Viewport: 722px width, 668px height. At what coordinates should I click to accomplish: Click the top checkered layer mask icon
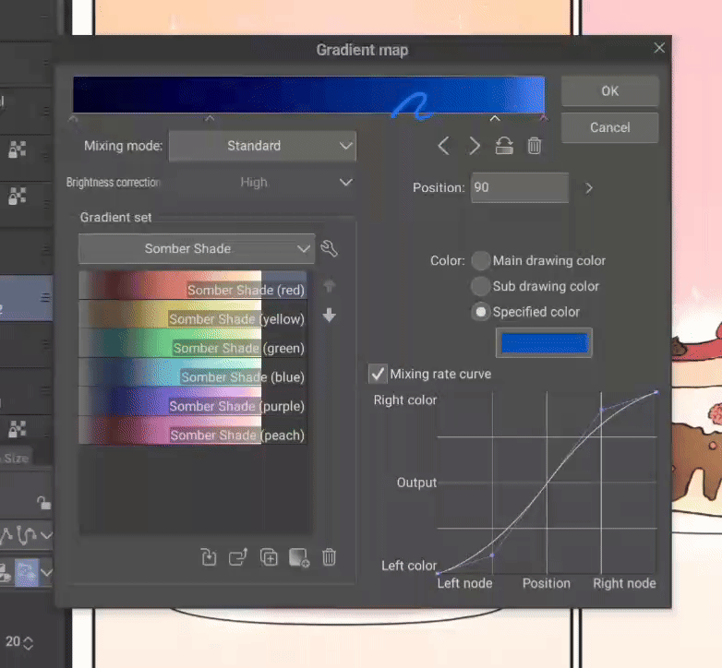coord(18,149)
